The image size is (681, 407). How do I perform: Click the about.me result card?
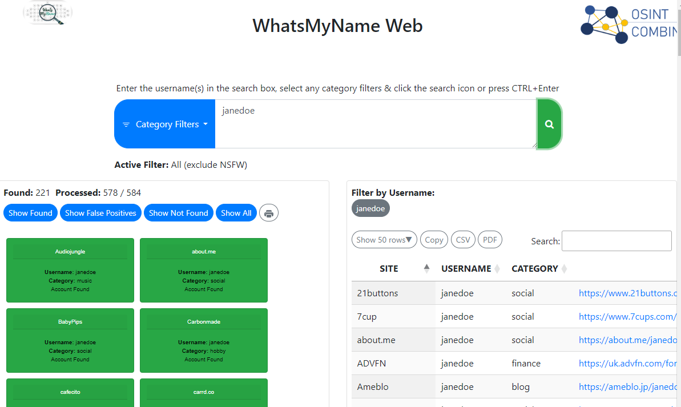(x=204, y=270)
